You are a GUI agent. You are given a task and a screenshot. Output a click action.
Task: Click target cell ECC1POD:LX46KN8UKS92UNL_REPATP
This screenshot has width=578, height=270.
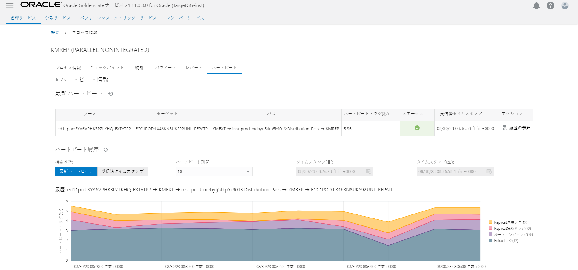point(172,129)
